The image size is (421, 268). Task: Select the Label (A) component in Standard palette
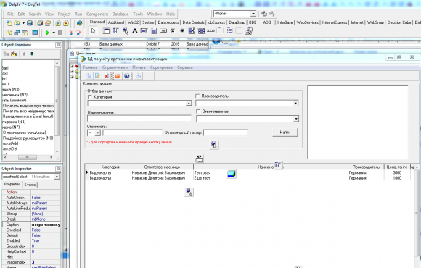[x=135, y=31]
